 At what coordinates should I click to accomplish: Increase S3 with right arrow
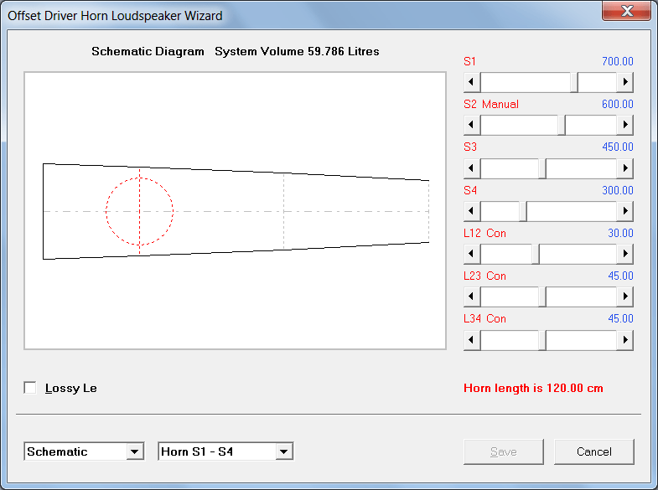(624, 168)
